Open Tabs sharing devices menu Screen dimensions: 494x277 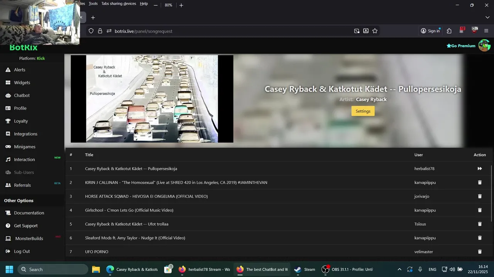coord(118,3)
